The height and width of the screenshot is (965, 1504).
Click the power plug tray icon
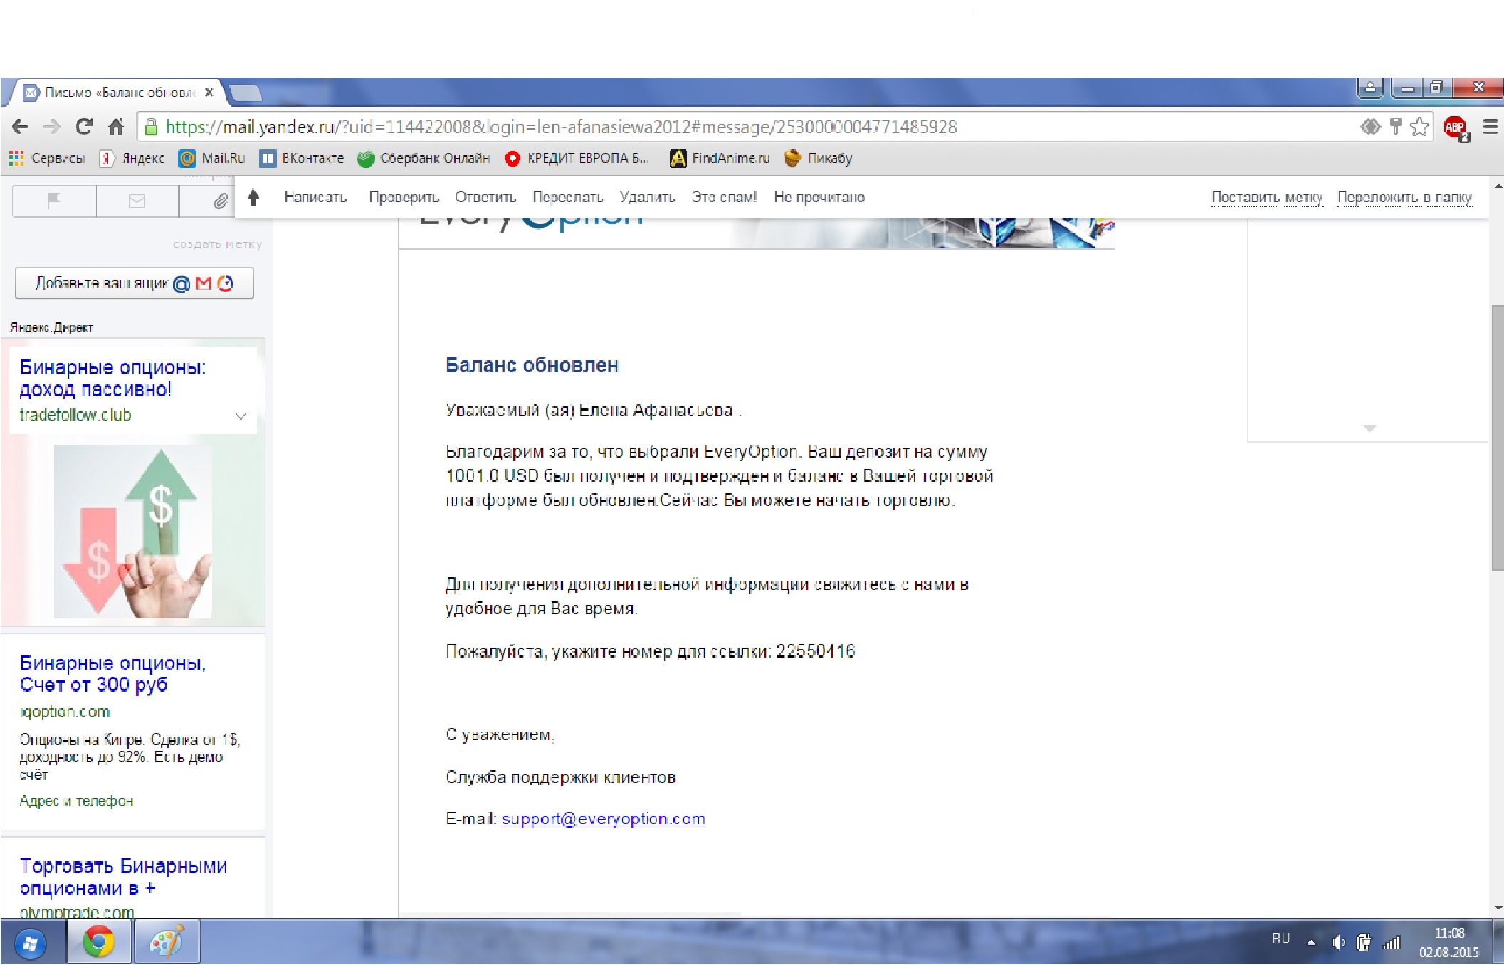(1364, 942)
